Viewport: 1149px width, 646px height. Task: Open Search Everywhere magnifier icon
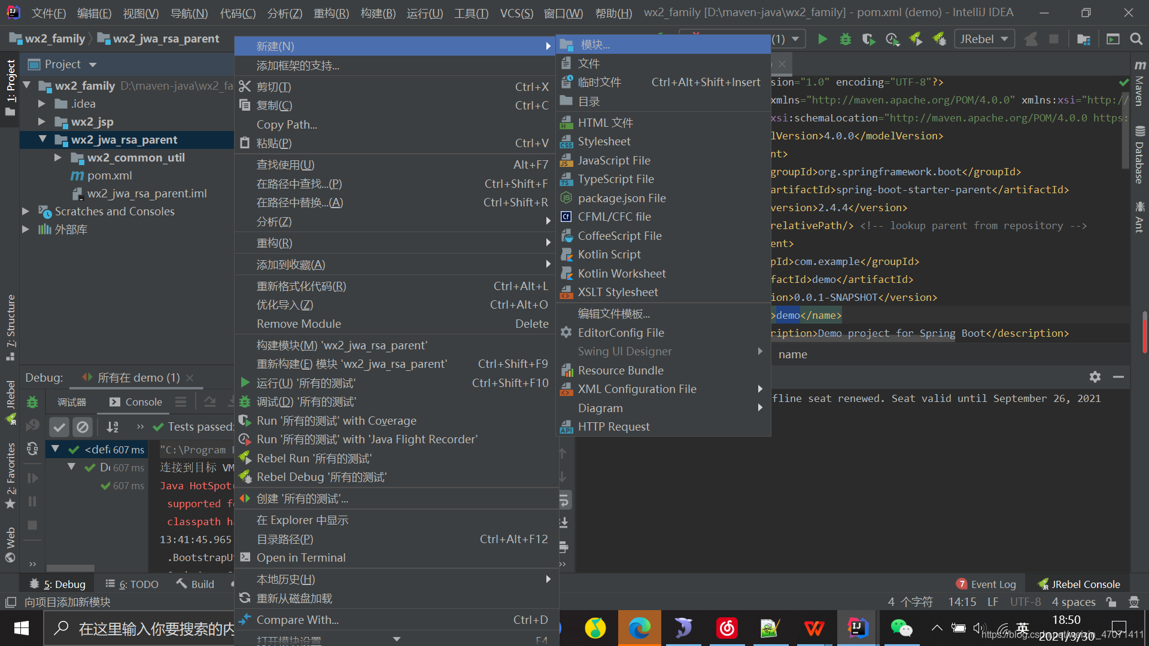[1136, 39]
